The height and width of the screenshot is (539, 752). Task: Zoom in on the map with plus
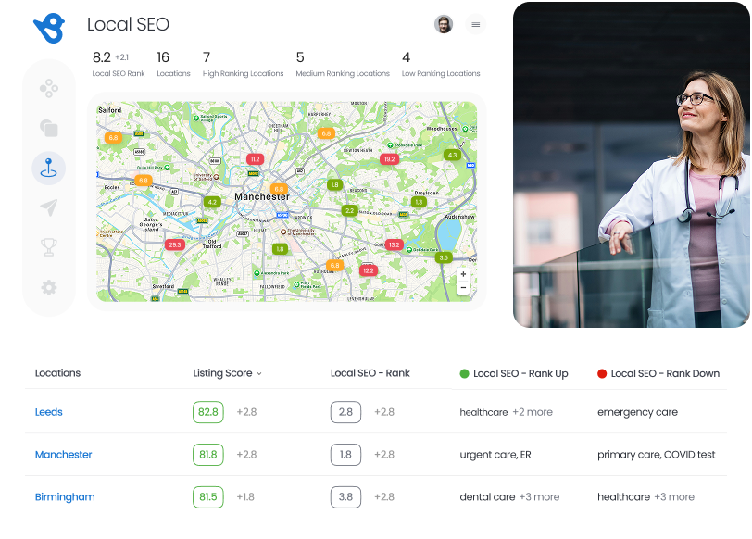463,274
